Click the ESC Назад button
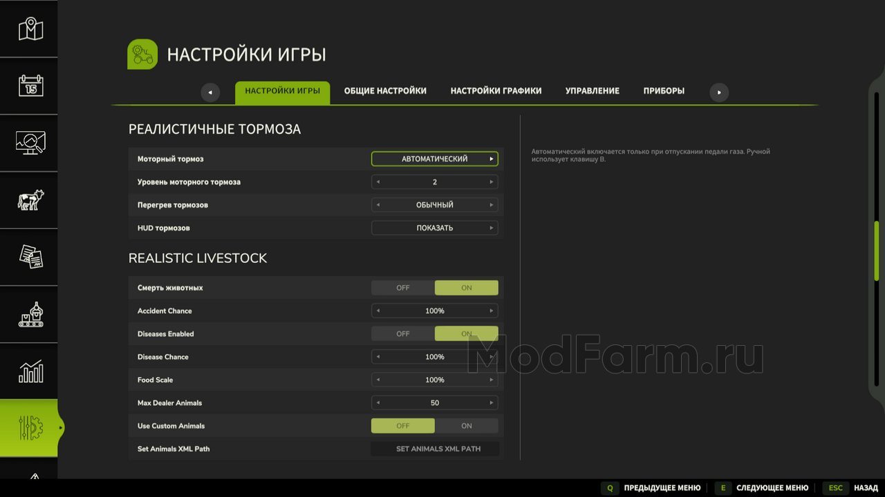 (850, 488)
